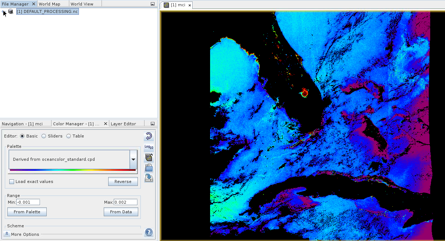This screenshot has width=445, height=241.
Task: Click inside the mci satellite image view
Action: pos(302,126)
